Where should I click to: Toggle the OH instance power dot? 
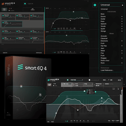[x=31, y=31]
